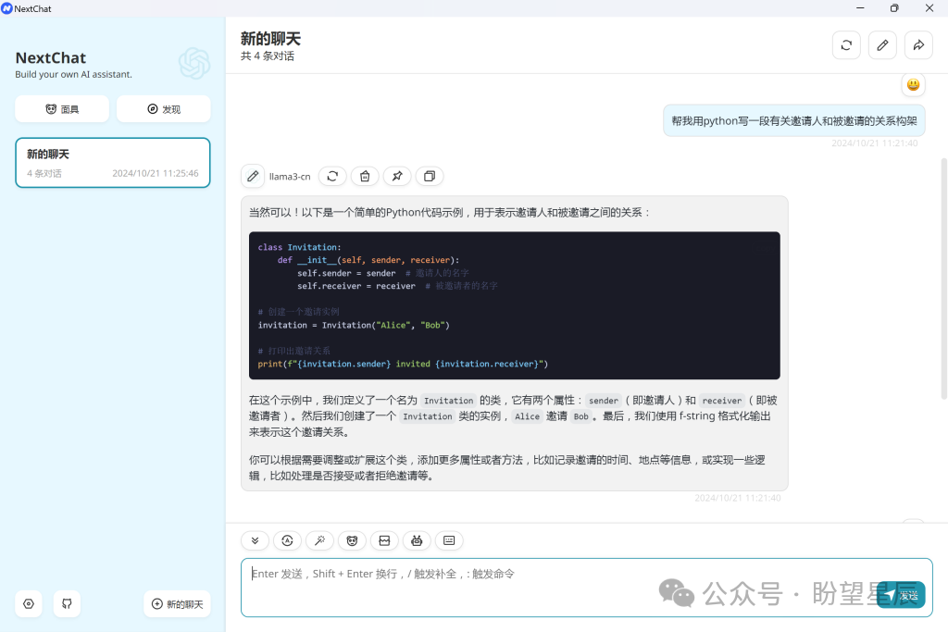
Task: Open the 发现 discover button
Action: coord(164,109)
